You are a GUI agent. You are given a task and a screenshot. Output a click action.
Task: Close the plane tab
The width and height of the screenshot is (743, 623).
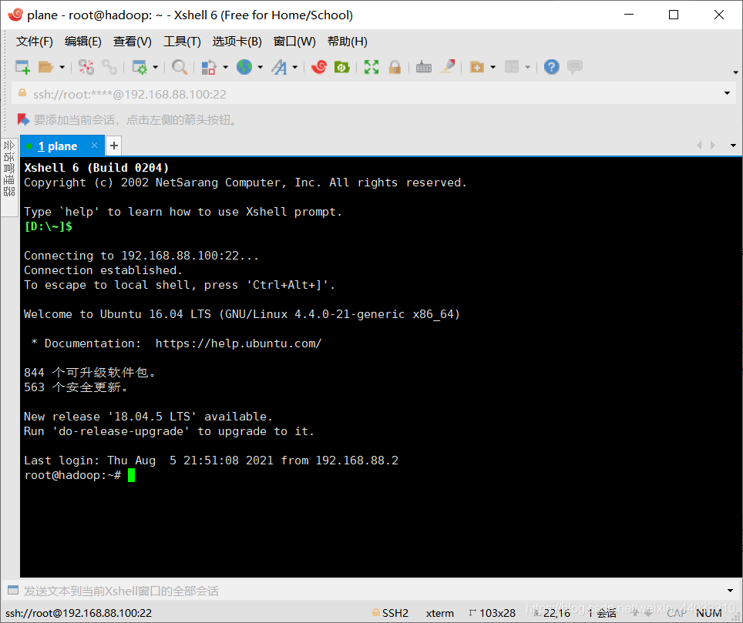(94, 146)
